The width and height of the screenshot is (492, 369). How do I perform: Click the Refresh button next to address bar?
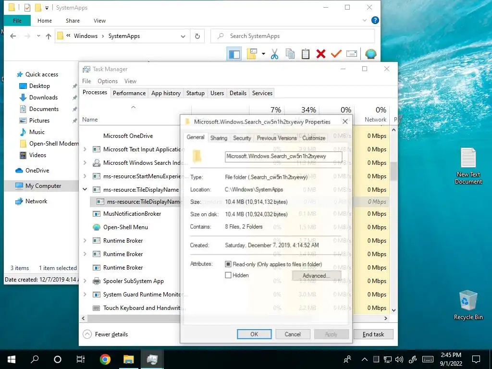[x=197, y=36]
